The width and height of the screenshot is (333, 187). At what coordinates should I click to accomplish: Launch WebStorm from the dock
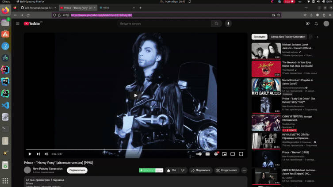5,81
